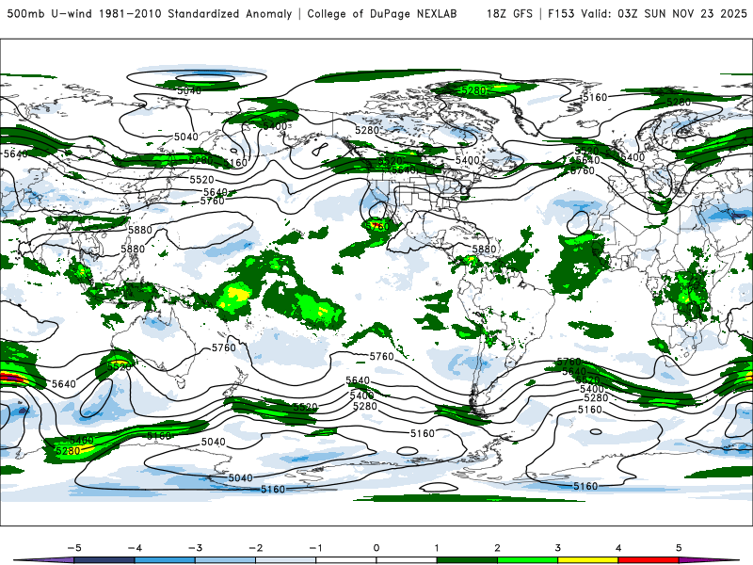This screenshot has height=565, width=753.
Task: Click the 5760 contour label over Baja California
Action: click(377, 226)
